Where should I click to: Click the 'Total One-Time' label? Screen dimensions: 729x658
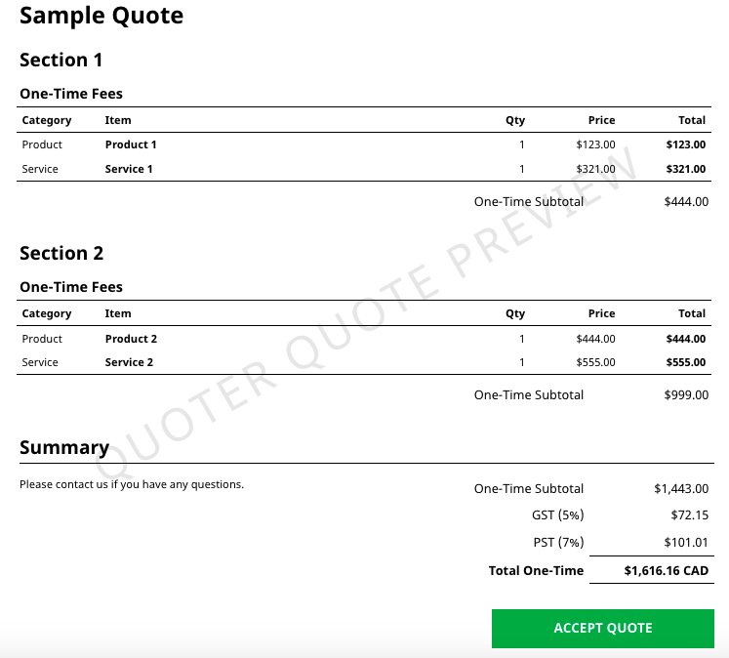[x=536, y=570]
